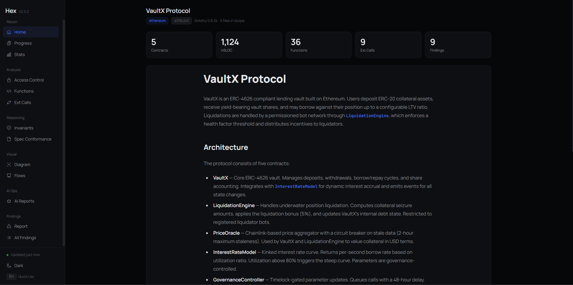Image resolution: width=573 pixels, height=285 pixels.
Task: Click the Dark mode moon icon
Action: [9, 266]
